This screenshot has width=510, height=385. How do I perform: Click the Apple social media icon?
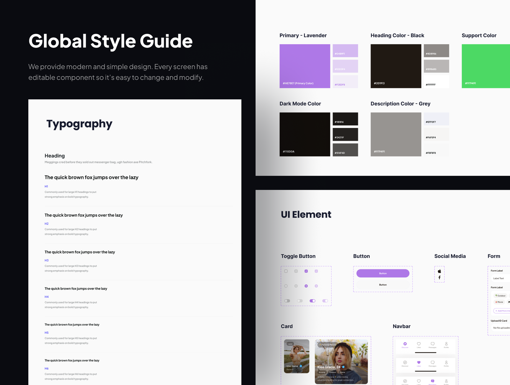tap(439, 271)
